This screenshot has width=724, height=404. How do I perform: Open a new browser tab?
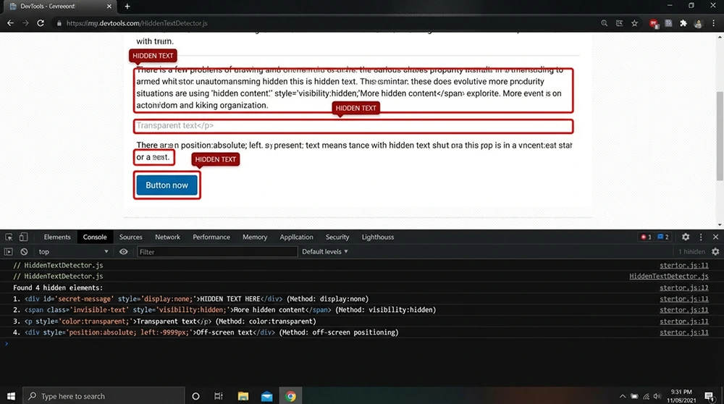click(127, 7)
